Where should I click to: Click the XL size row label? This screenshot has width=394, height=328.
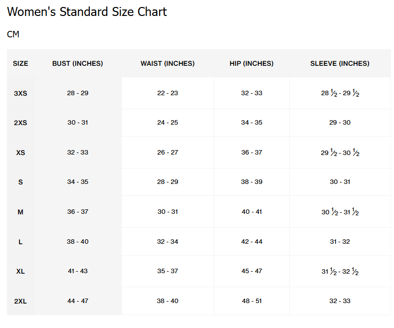[x=20, y=271]
